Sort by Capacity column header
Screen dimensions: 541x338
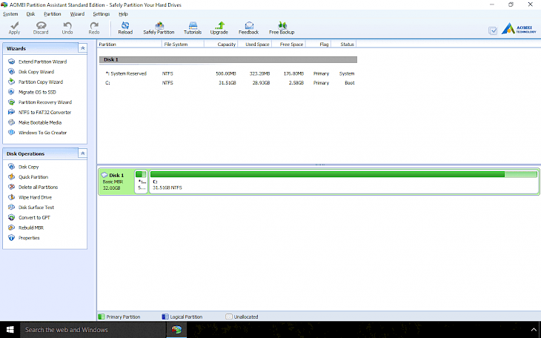click(221, 44)
